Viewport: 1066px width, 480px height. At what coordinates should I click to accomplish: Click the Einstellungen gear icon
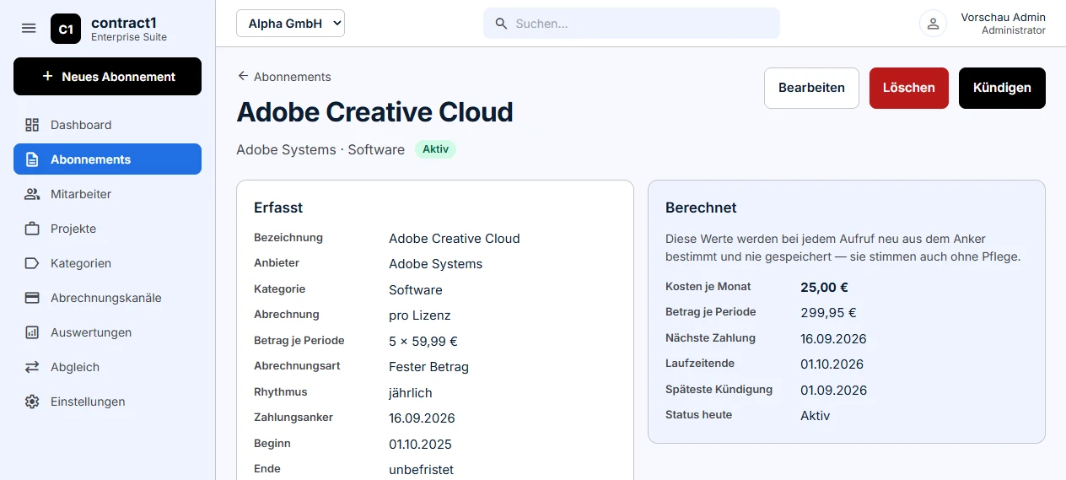(x=32, y=402)
